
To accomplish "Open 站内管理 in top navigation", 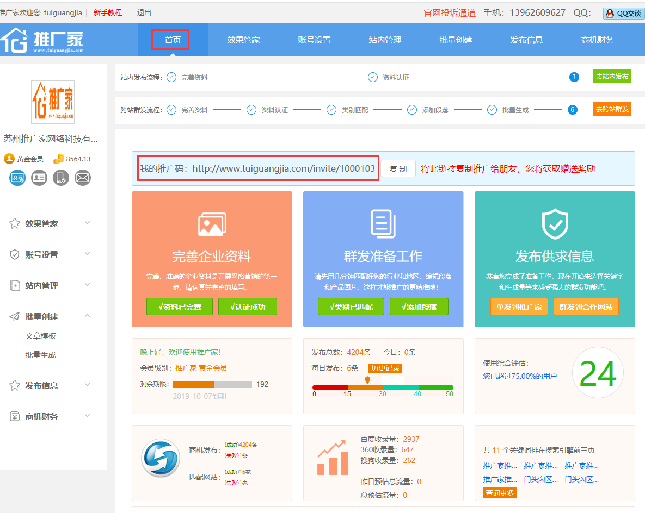I will pyautogui.click(x=385, y=40).
